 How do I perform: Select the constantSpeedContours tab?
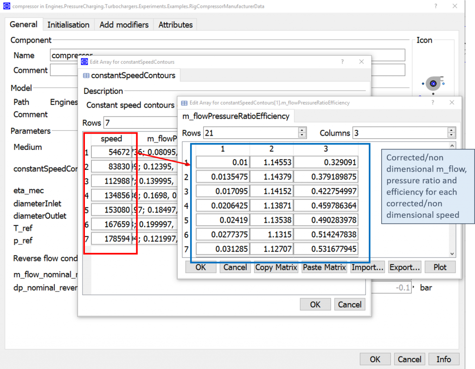click(x=129, y=76)
